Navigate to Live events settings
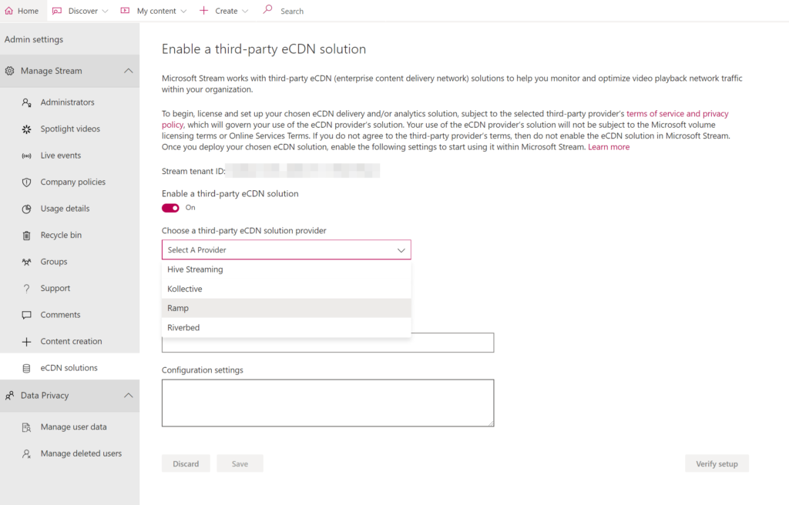Viewport: 789px width, 505px height. 70,156
